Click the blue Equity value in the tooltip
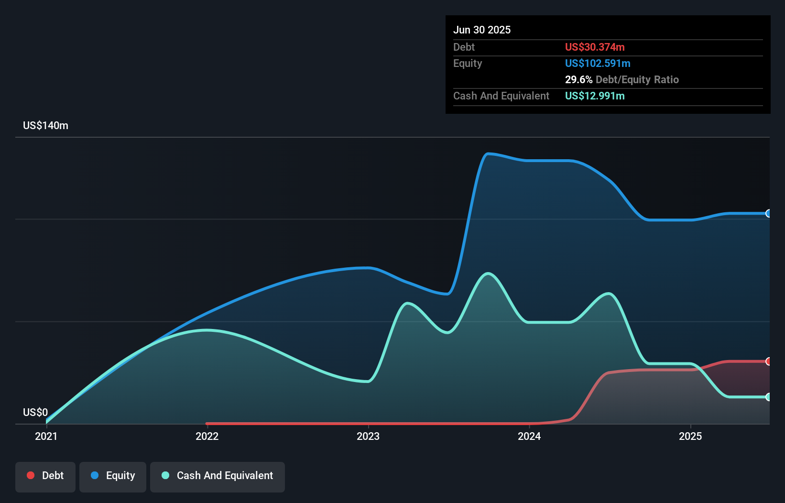785x503 pixels. coord(598,63)
